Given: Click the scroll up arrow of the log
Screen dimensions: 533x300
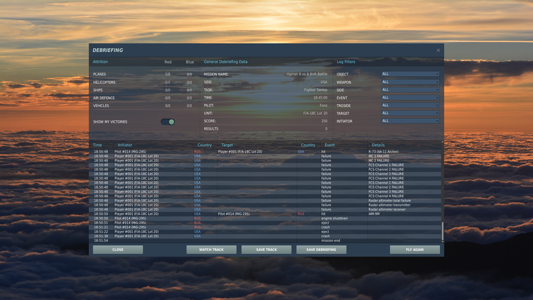Looking at the screenshot, I should 443,142.
